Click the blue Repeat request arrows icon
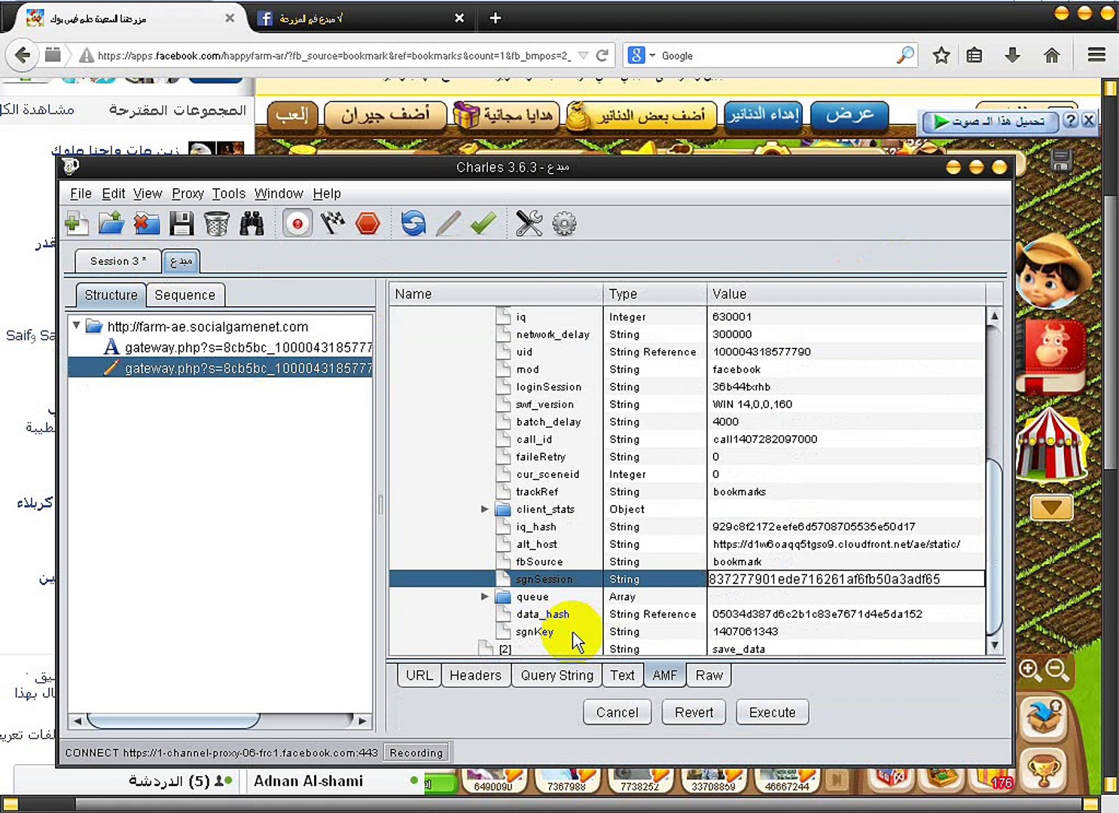 tap(413, 224)
